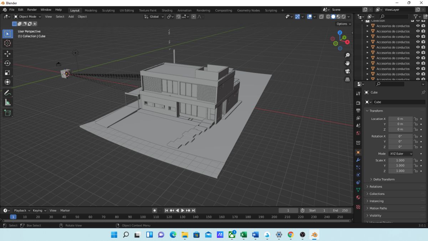Toggle the camera view icon

(347, 71)
